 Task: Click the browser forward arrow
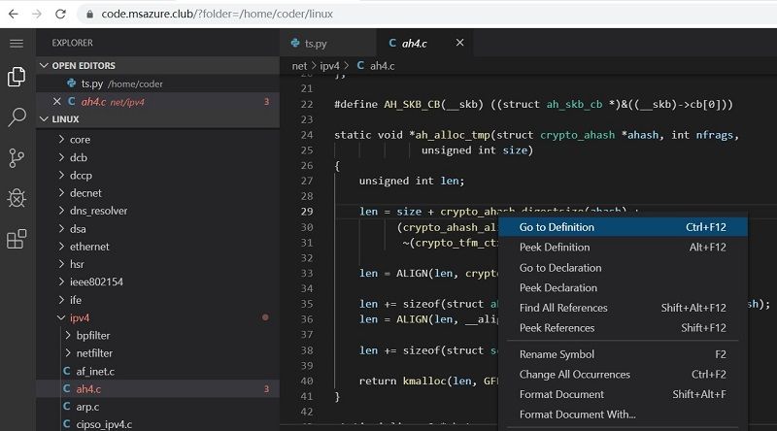(37, 14)
